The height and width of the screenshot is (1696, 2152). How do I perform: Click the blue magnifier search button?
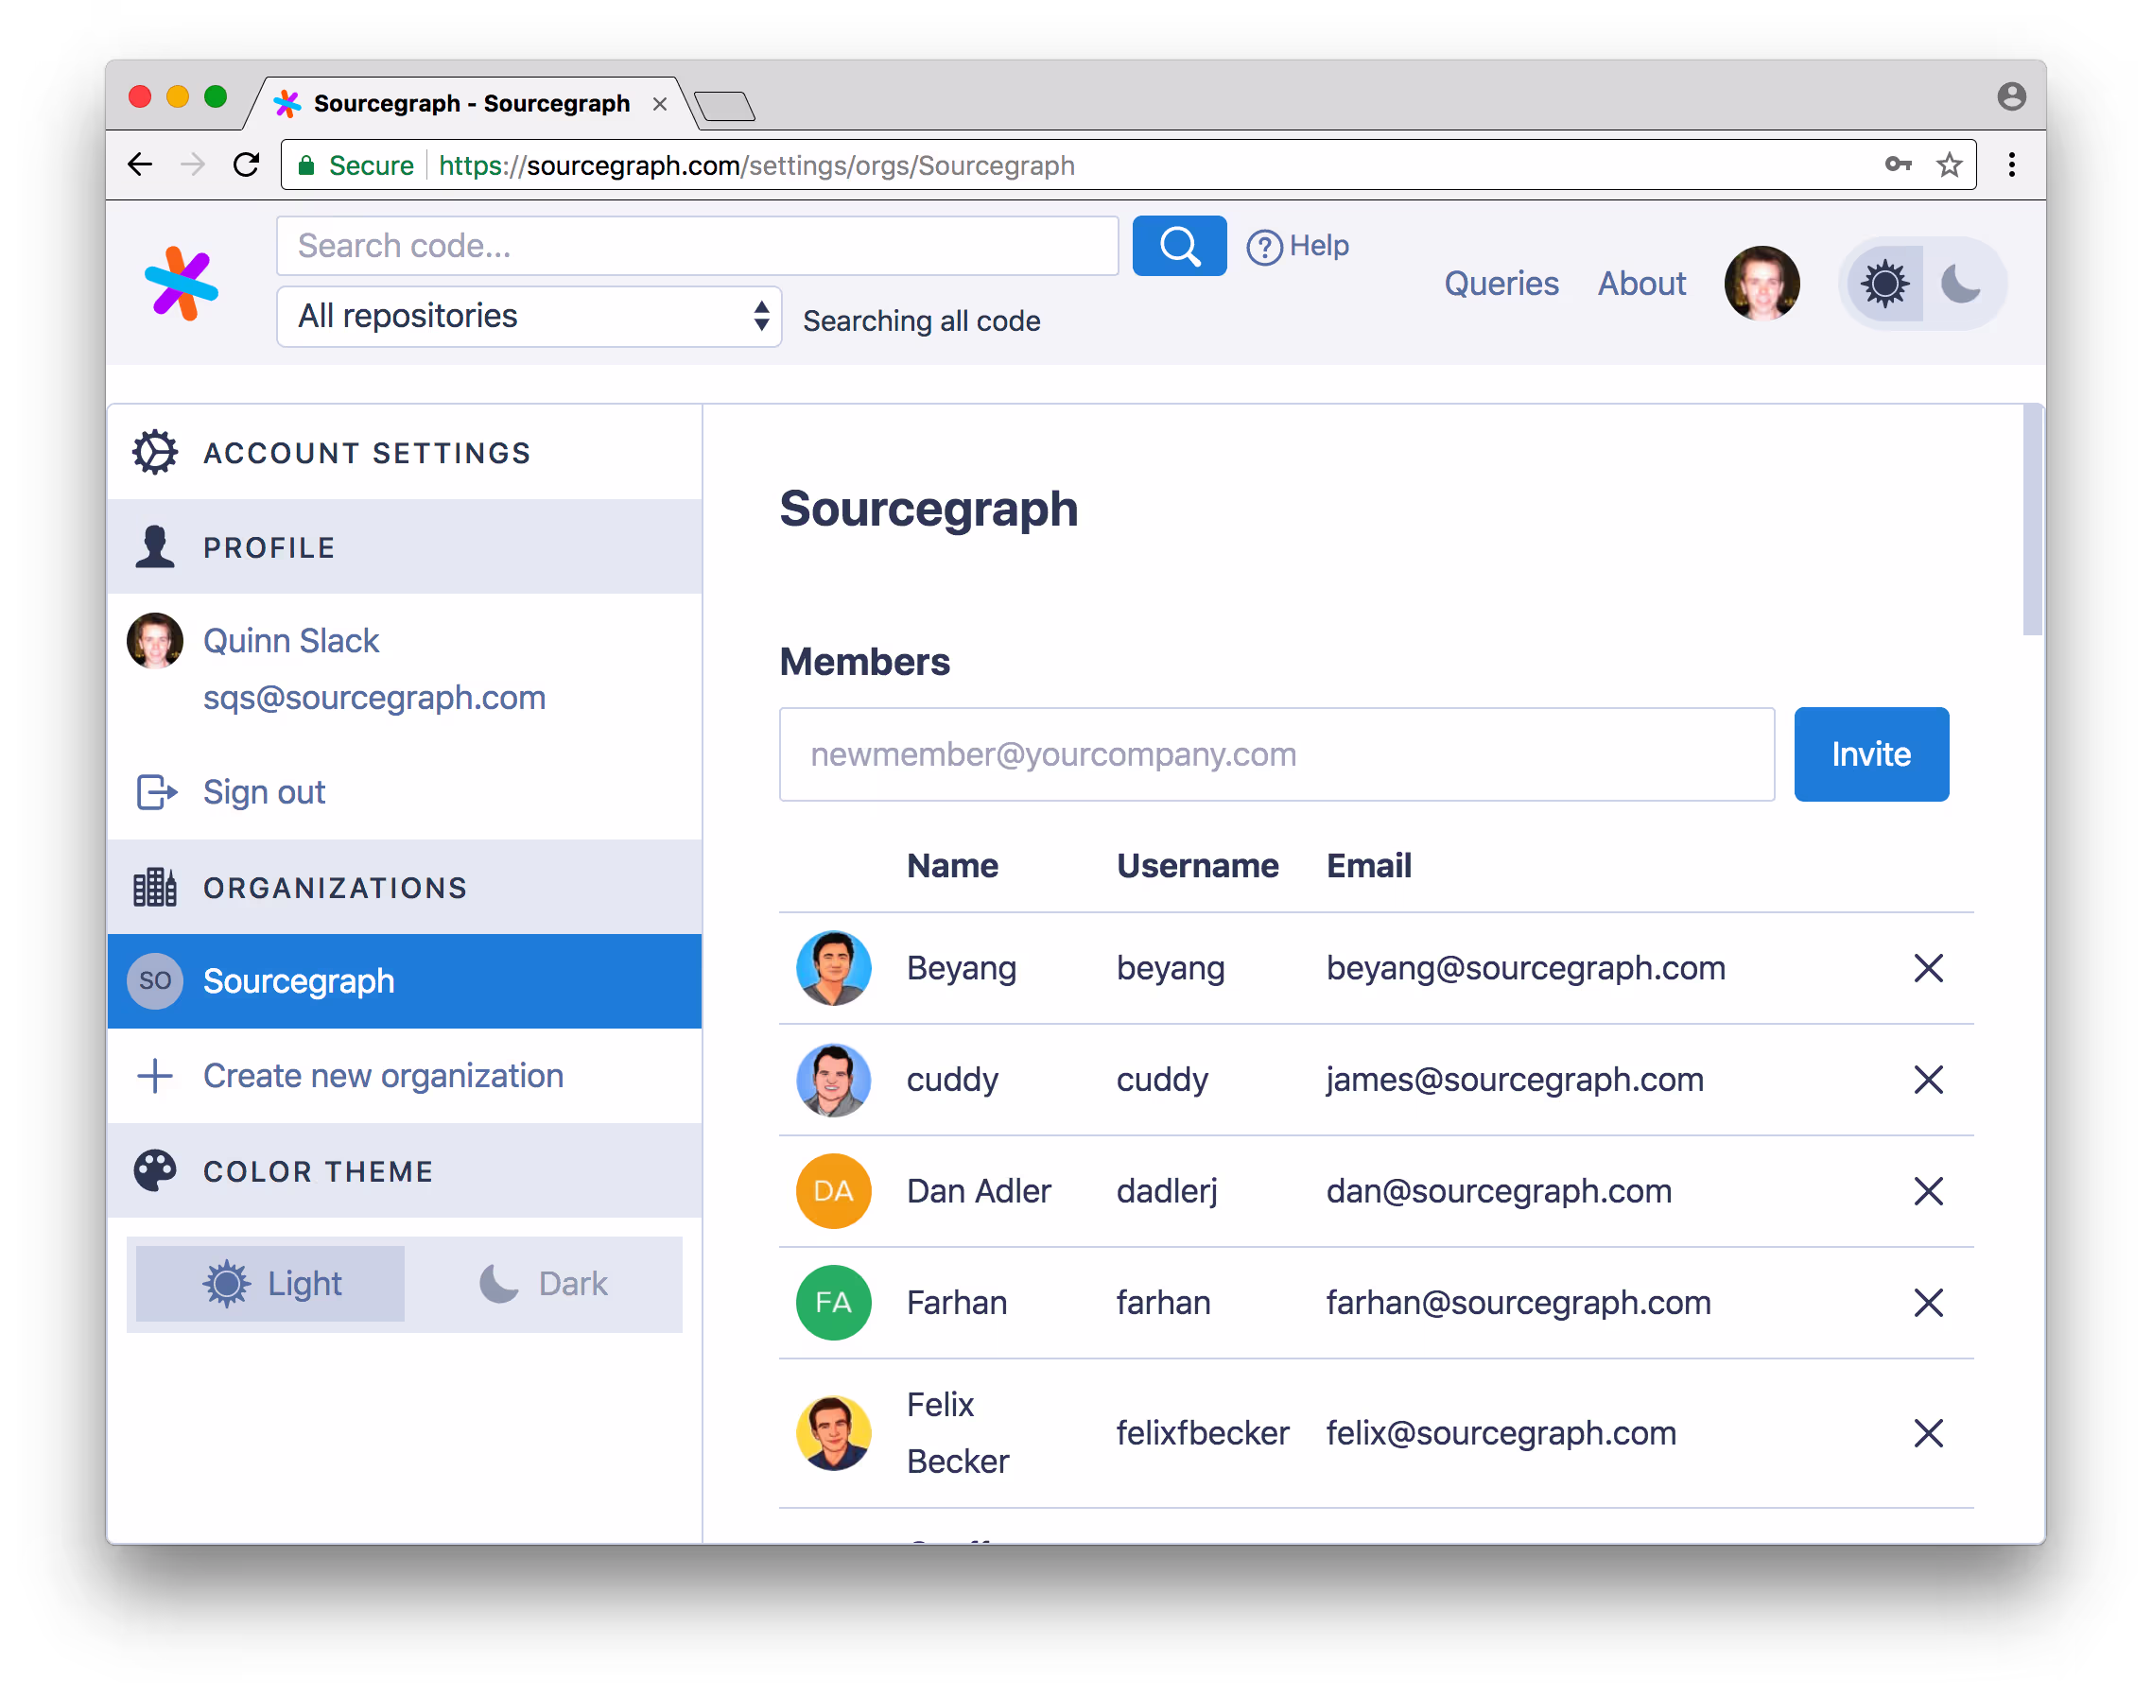(1179, 245)
